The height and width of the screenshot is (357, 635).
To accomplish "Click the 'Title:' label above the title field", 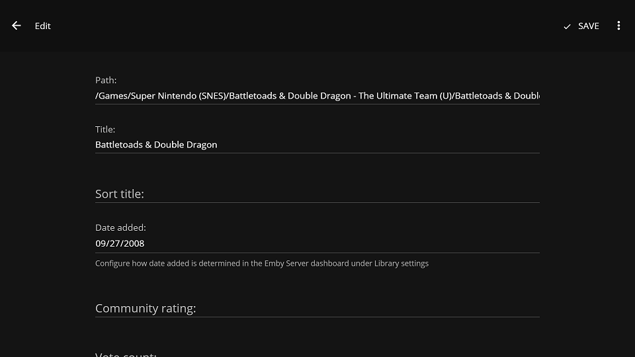I will pos(105,130).
